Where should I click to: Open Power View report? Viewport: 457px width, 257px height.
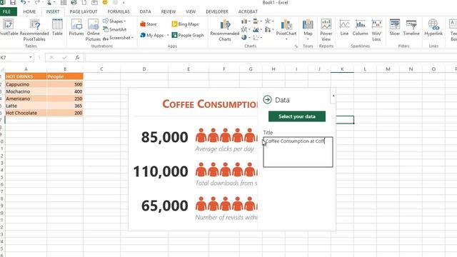(x=326, y=30)
